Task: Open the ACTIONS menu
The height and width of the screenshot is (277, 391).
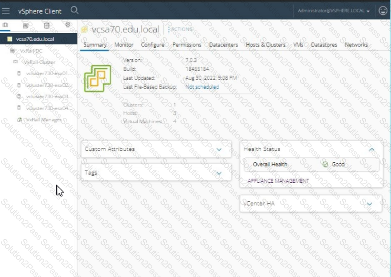Action: 180,29
